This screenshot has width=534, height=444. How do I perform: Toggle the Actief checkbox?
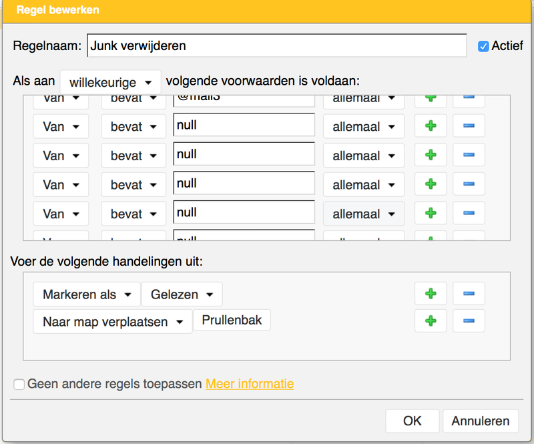[483, 46]
